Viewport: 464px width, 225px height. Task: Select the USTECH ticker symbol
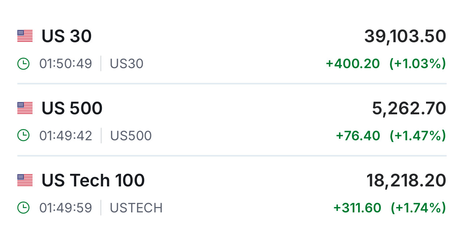click(x=136, y=208)
